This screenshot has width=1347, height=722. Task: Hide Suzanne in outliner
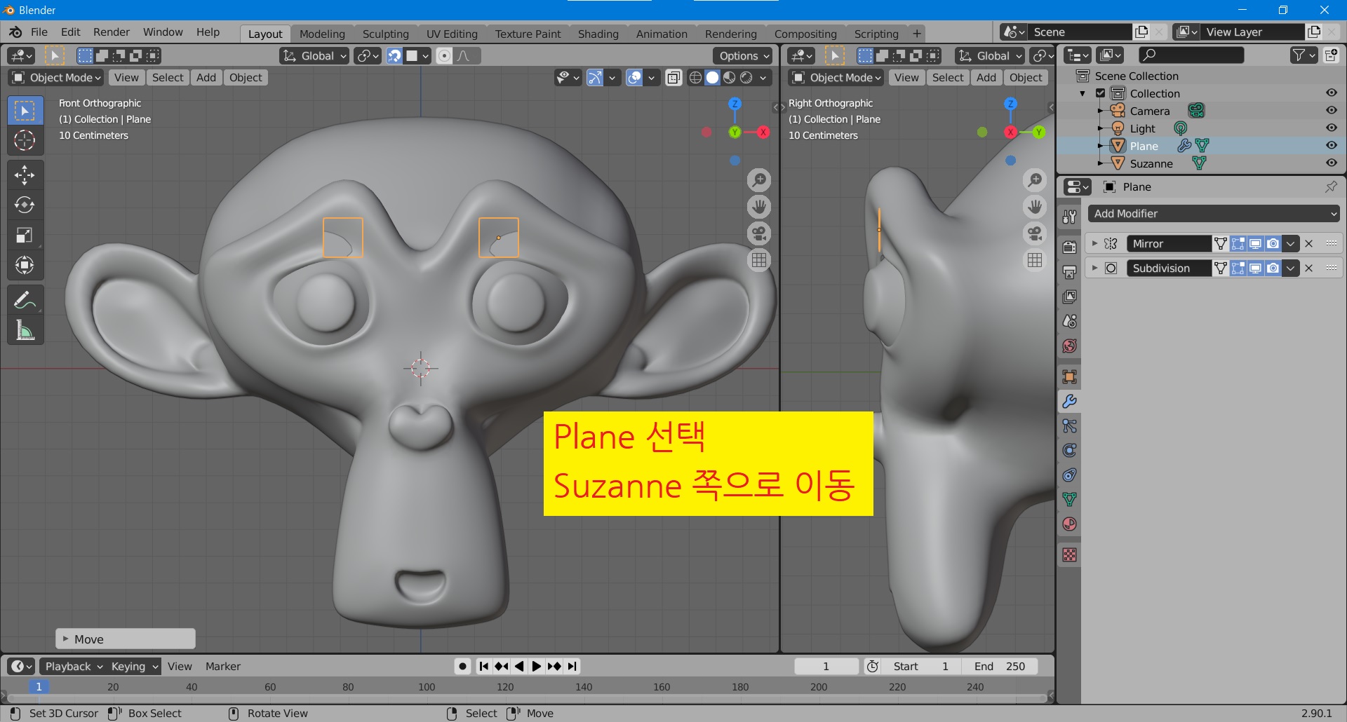[1331, 163]
